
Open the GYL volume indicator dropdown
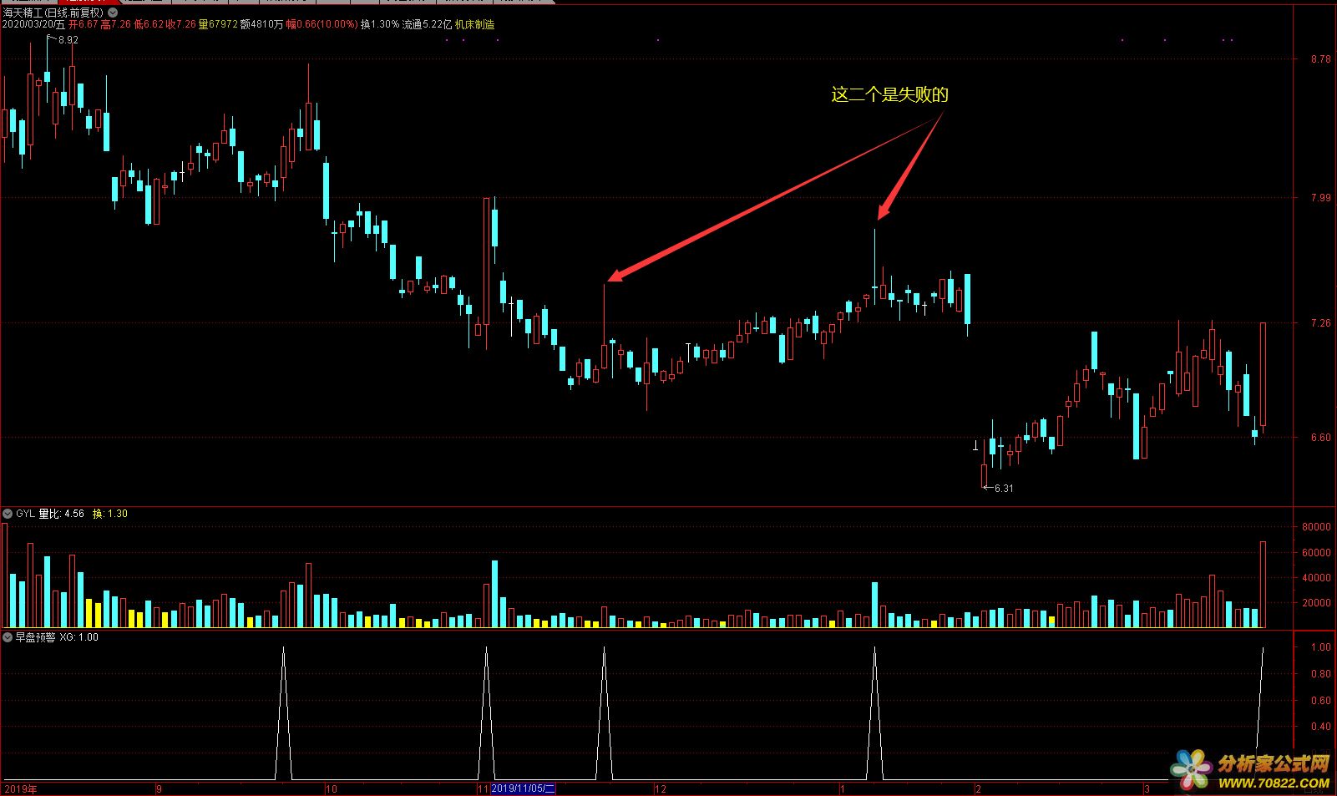point(8,514)
